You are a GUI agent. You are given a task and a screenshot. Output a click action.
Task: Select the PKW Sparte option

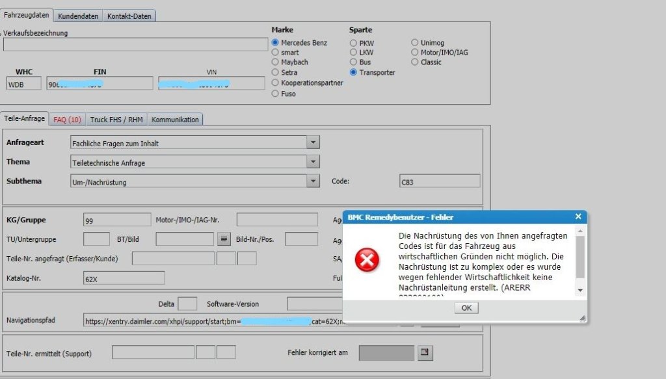tap(353, 43)
